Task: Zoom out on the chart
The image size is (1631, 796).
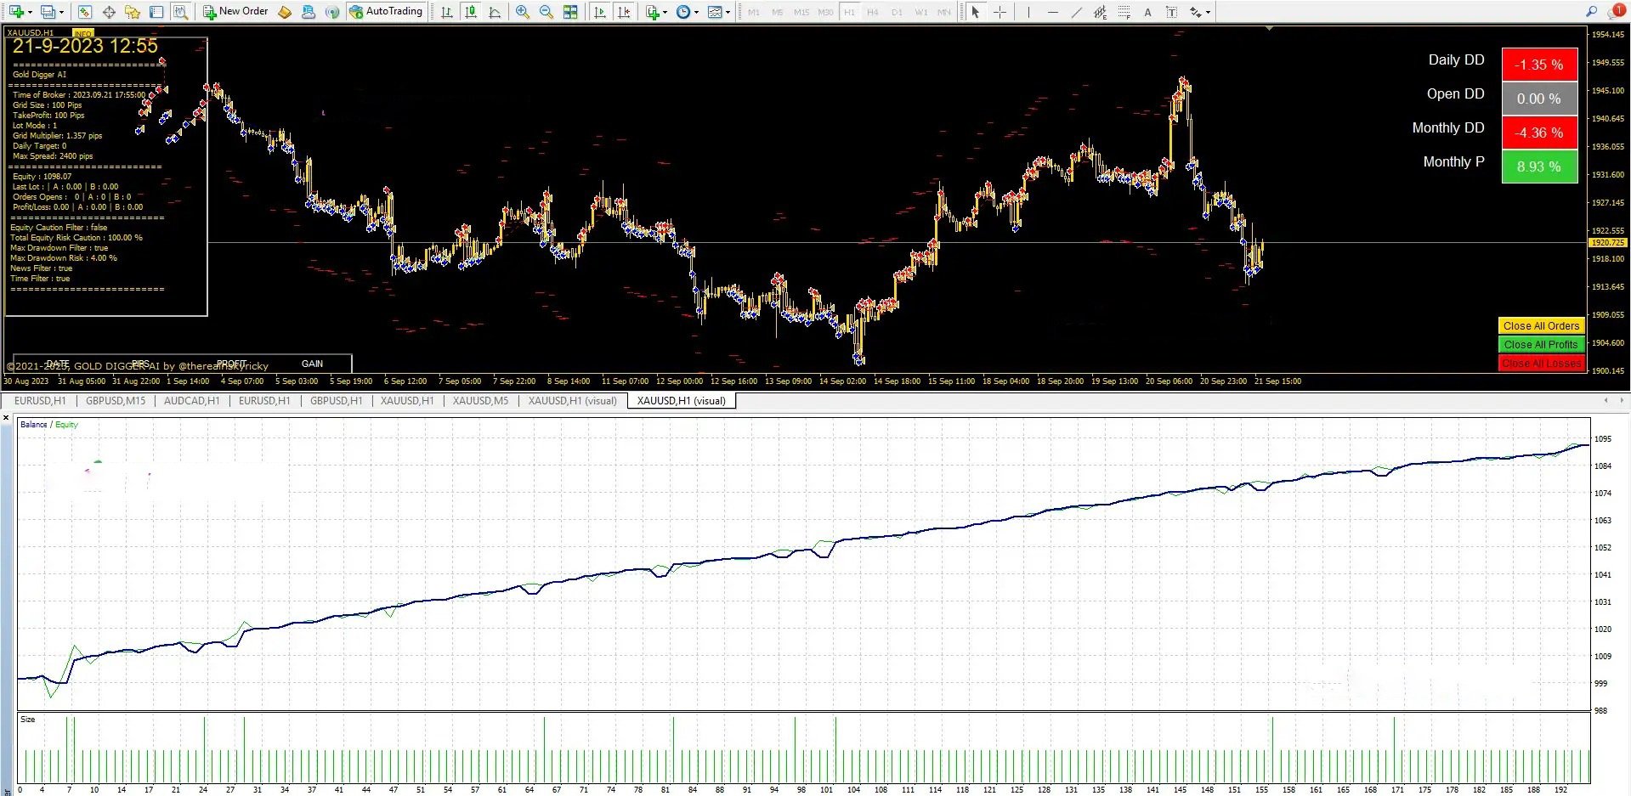Action: 546,12
